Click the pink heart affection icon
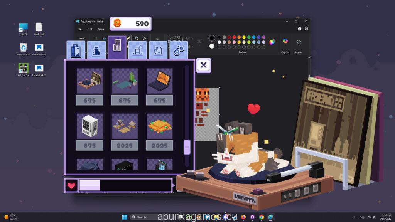 (71, 185)
